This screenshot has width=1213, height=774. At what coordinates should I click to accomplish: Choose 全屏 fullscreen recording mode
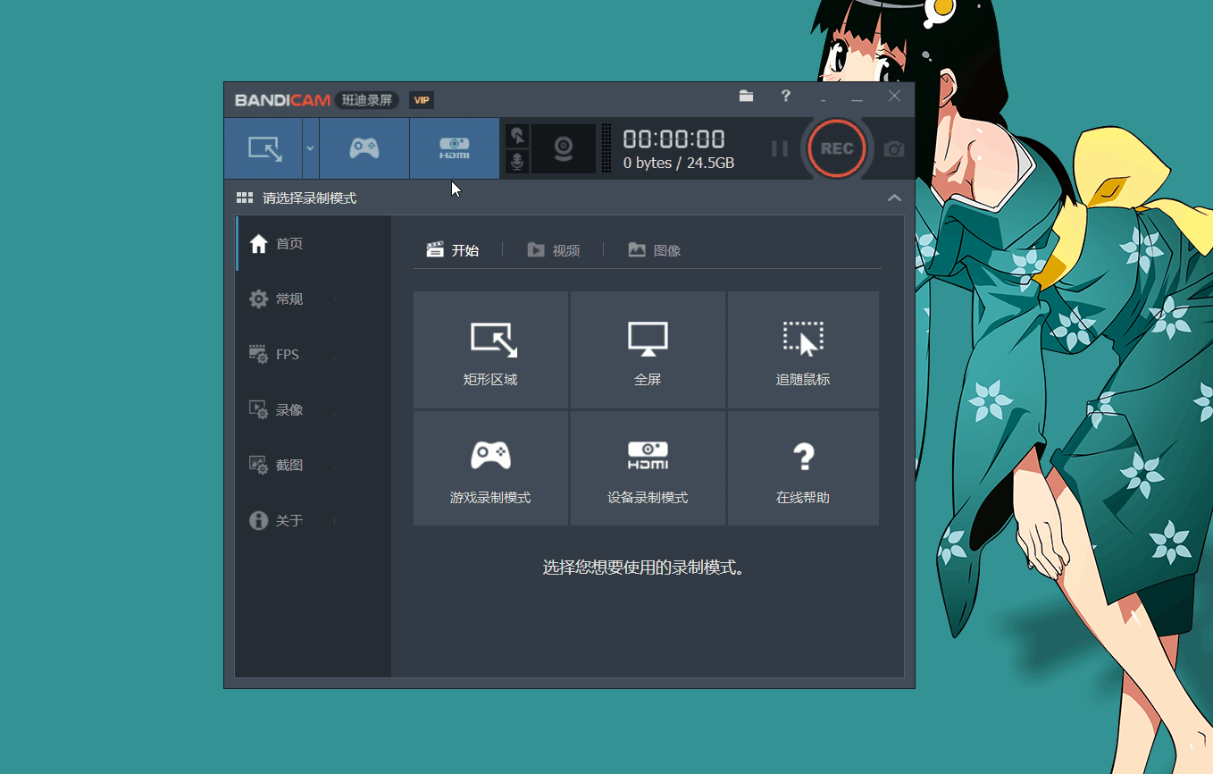click(647, 350)
